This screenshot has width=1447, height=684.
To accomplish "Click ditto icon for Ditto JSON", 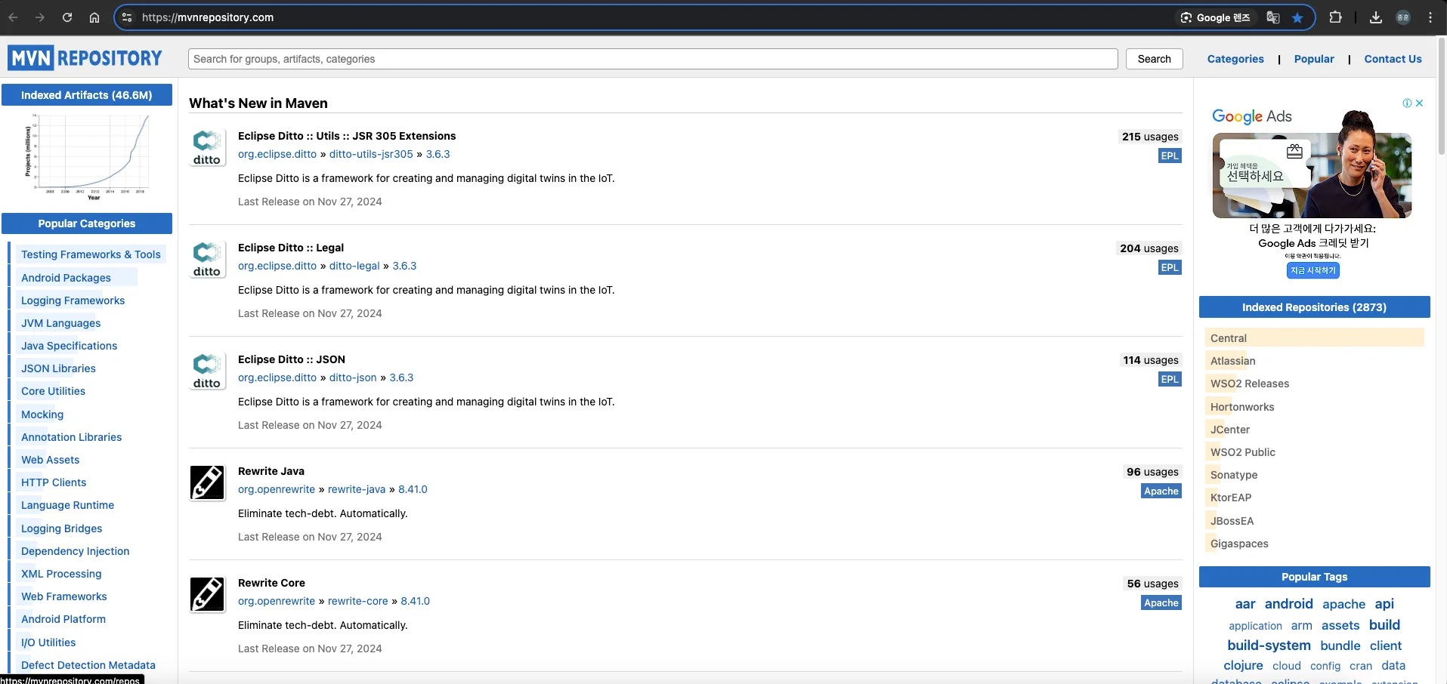I will click(207, 371).
